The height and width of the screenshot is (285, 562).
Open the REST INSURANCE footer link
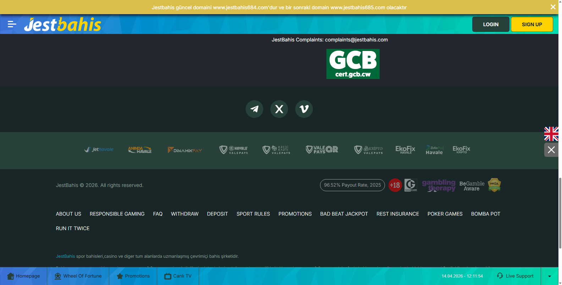click(398, 214)
